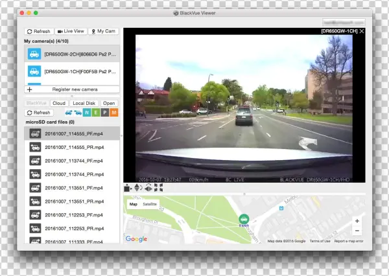389x276 pixels.
Task: Toggle front camera file filter
Action: tap(69, 113)
